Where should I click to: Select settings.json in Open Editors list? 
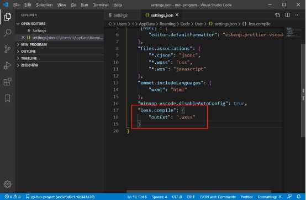(60, 37)
